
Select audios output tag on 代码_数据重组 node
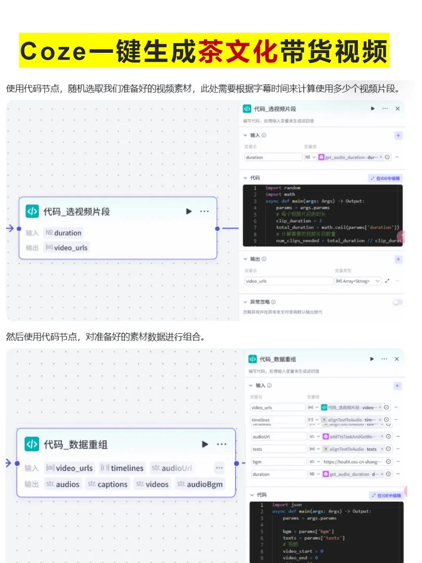click(63, 484)
